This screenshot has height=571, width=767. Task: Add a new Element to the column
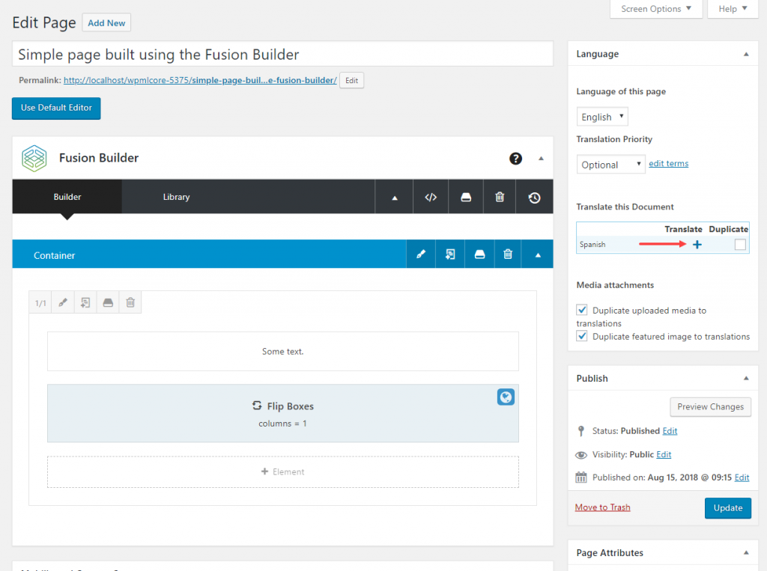point(282,471)
